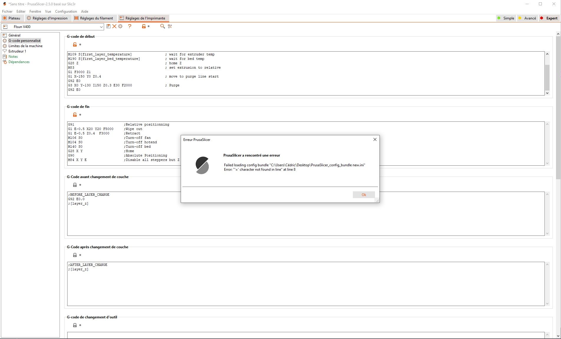This screenshot has width=561, height=339.
Task: Save the current printer preset
Action: click(x=108, y=26)
